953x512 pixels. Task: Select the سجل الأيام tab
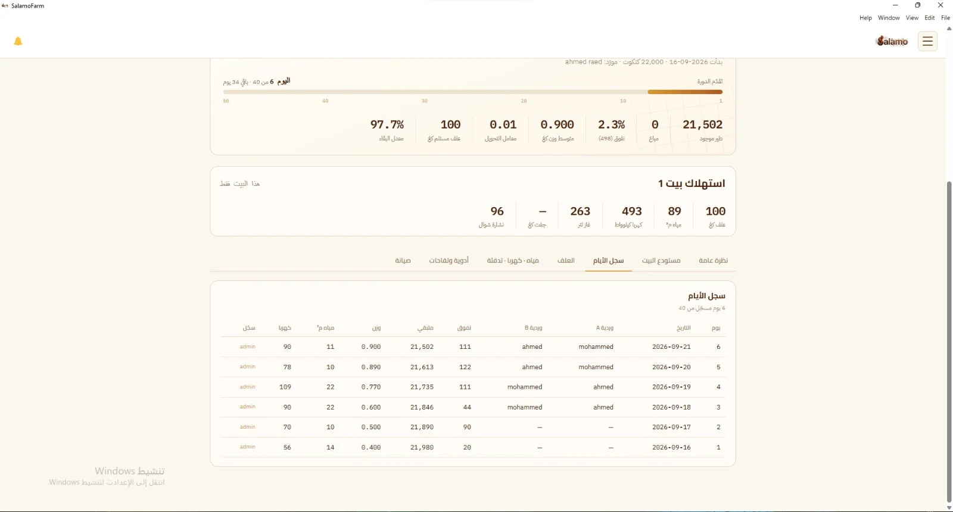[608, 261]
